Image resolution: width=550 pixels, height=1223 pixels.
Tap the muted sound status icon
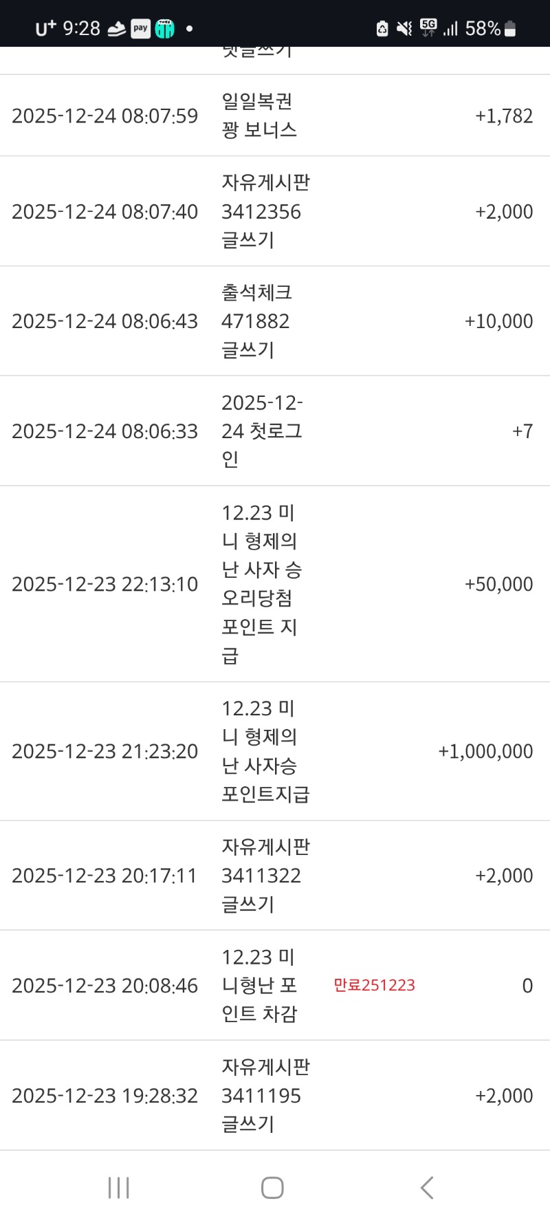pos(405,28)
